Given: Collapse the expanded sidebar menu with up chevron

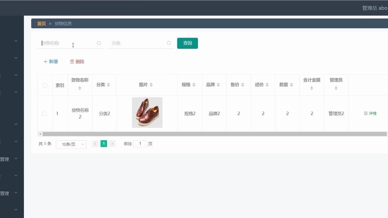Looking at the screenshot, I should 16,92.
